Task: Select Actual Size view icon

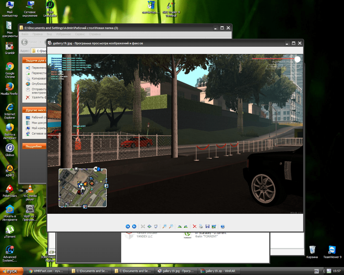Action: pos(149,226)
